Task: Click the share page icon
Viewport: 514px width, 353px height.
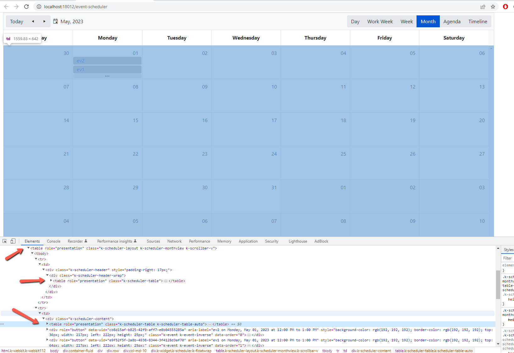Action: 483,7
